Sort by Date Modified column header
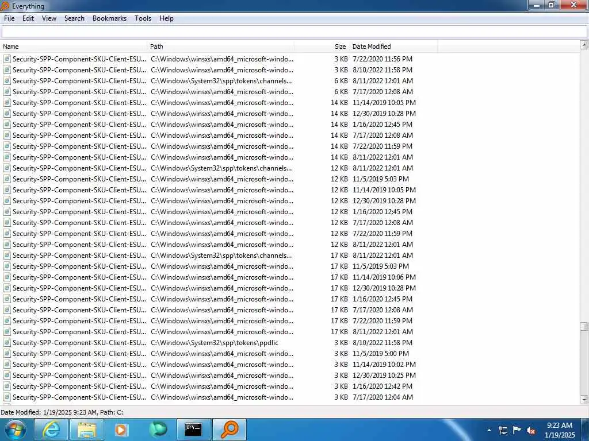The image size is (589, 441). point(393,47)
